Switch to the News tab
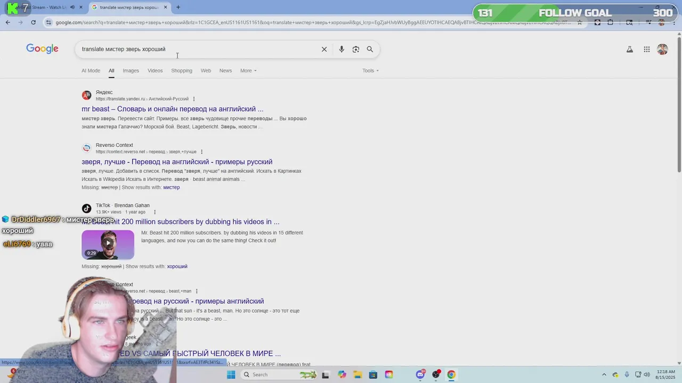This screenshot has width=682, height=383. pos(225,70)
